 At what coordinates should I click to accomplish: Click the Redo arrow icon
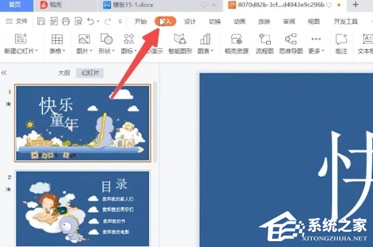(x=108, y=21)
